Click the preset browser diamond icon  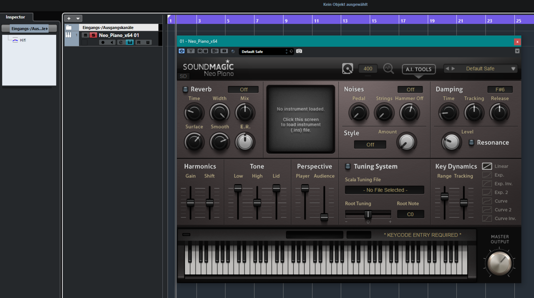coord(291,51)
